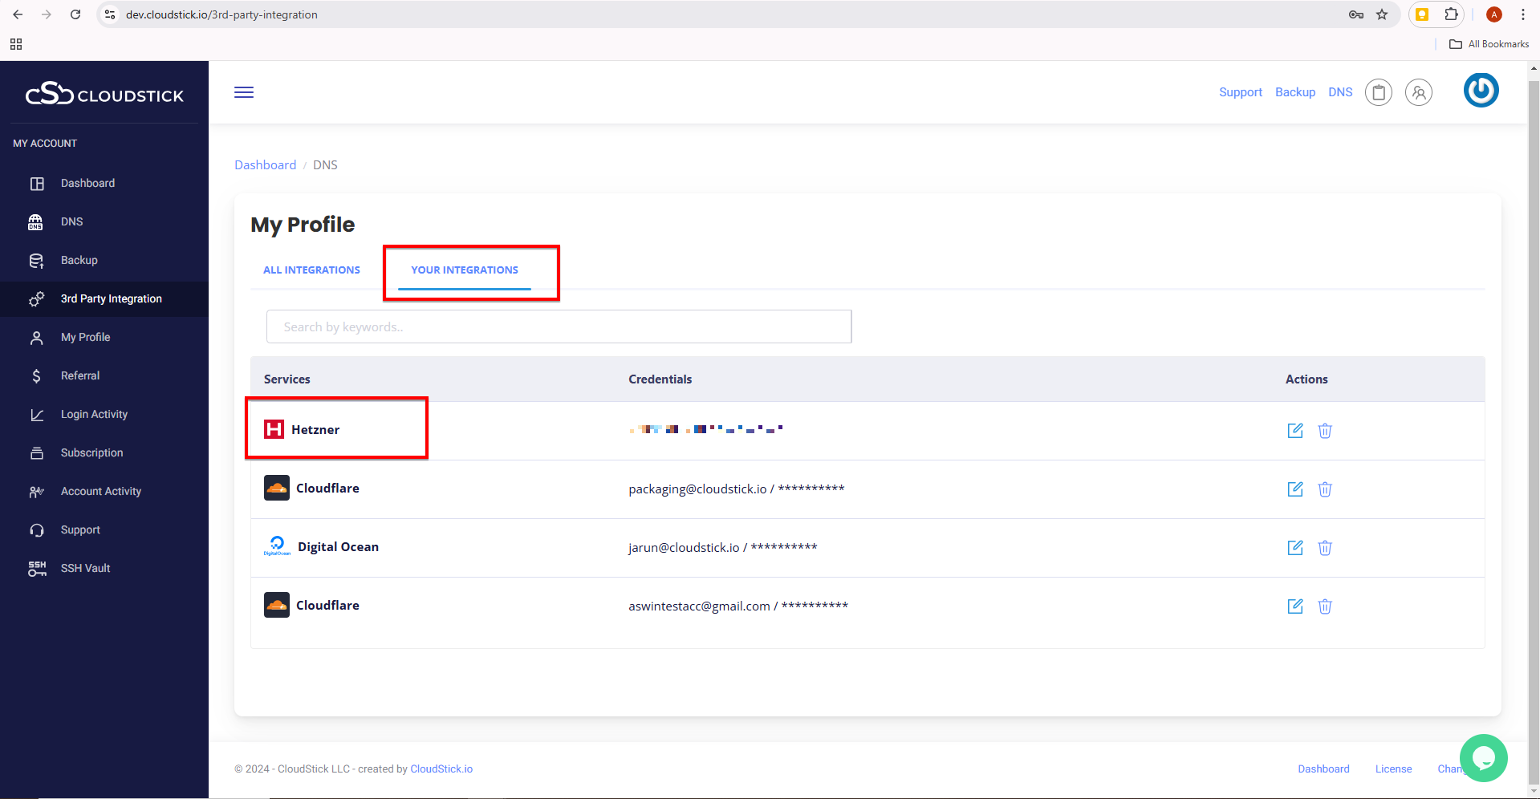Go to Login Activity in sidebar
The image size is (1540, 799).
[x=94, y=415]
